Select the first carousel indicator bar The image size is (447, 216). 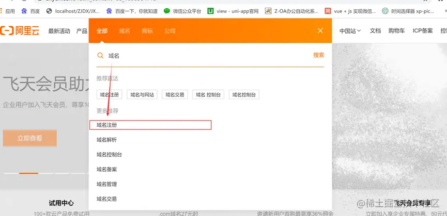click(11, 173)
